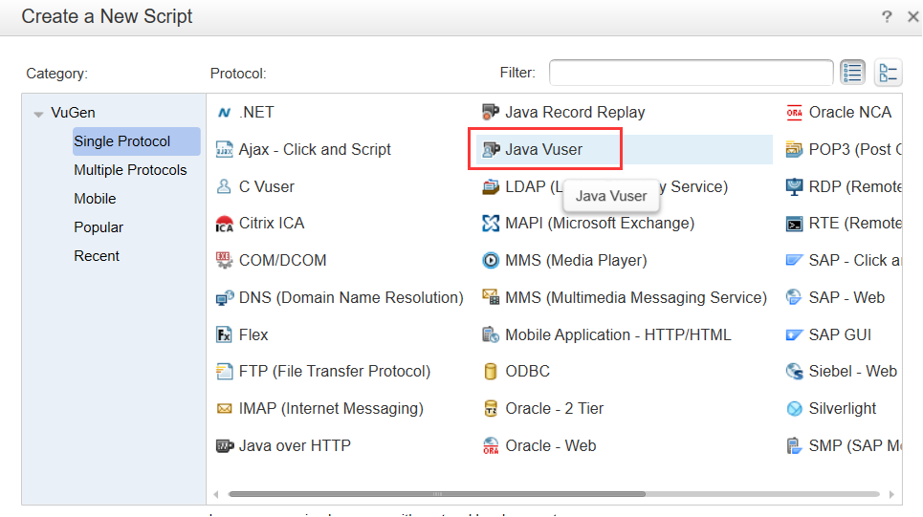
Task: Switch to tree view layout
Action: (x=889, y=73)
